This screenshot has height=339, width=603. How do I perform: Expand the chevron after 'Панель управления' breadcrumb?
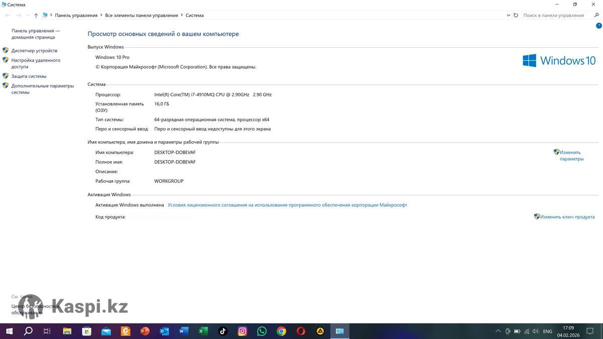click(x=101, y=16)
